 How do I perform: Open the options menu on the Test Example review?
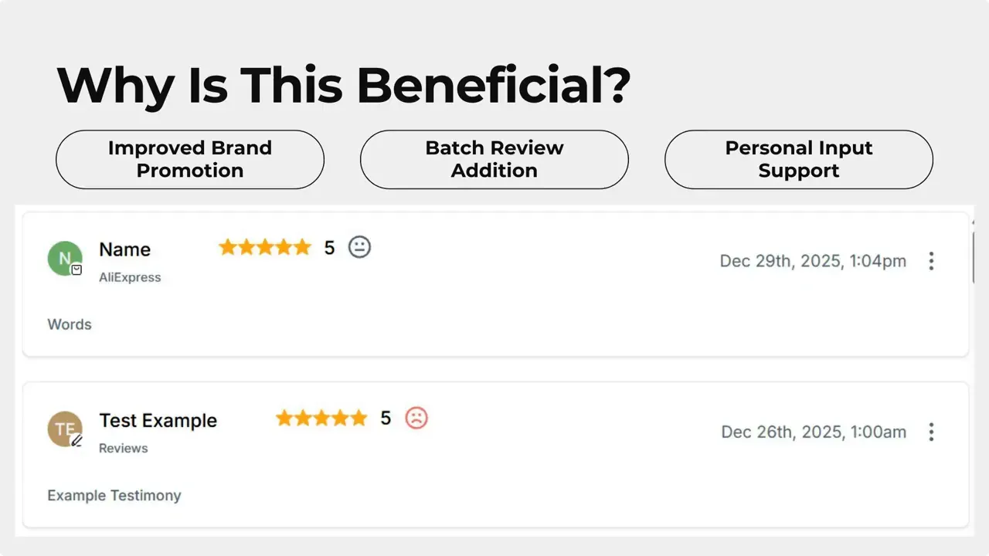(x=932, y=432)
